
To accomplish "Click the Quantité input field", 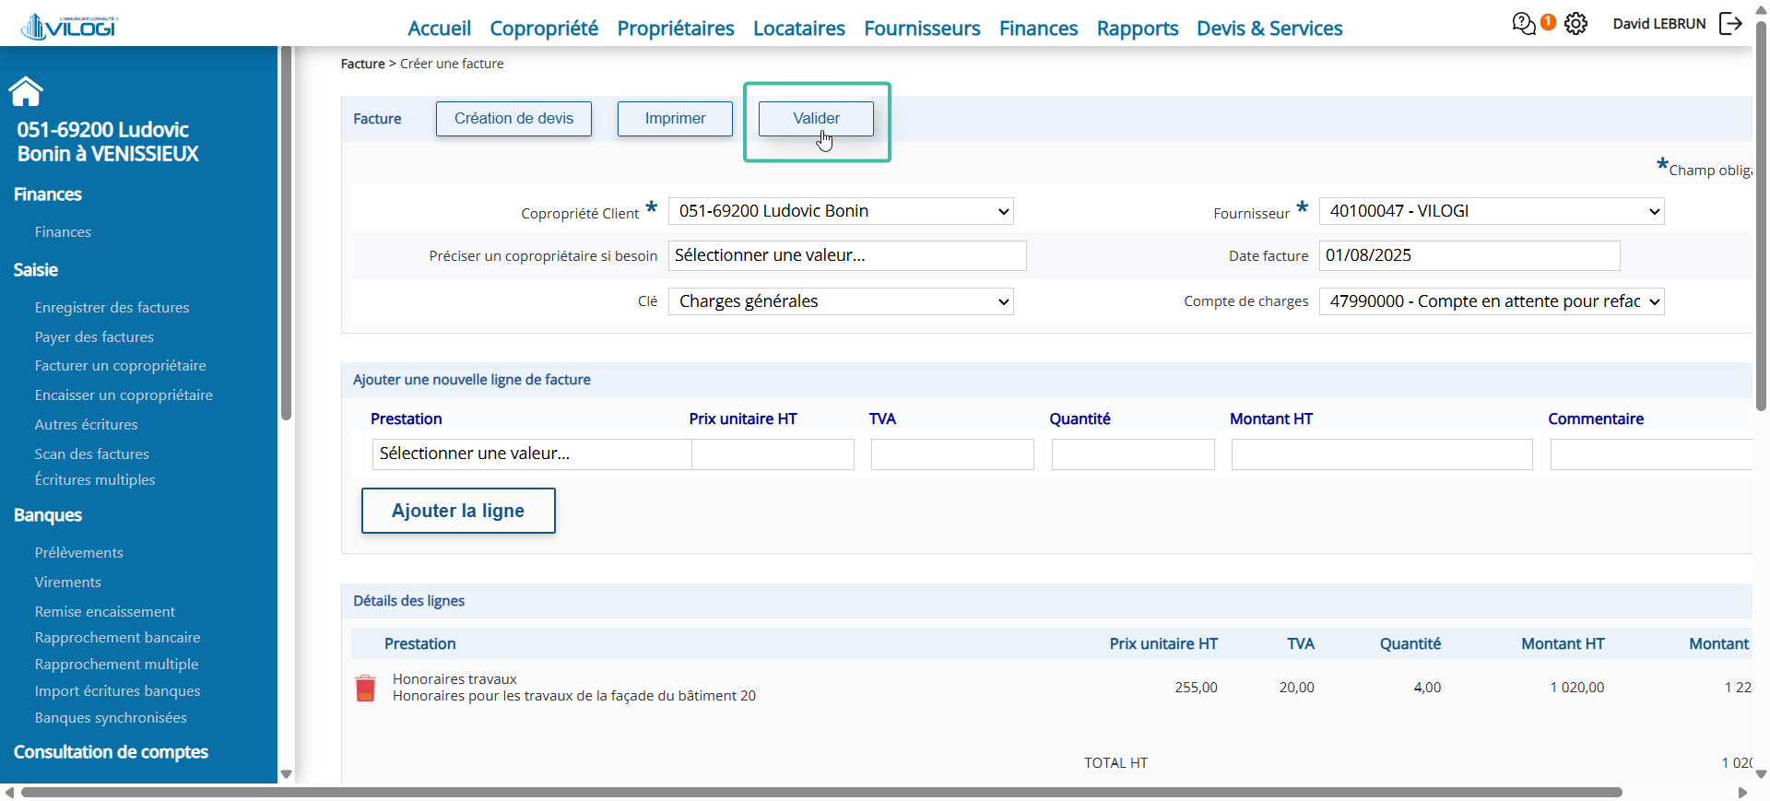I will (x=1133, y=454).
